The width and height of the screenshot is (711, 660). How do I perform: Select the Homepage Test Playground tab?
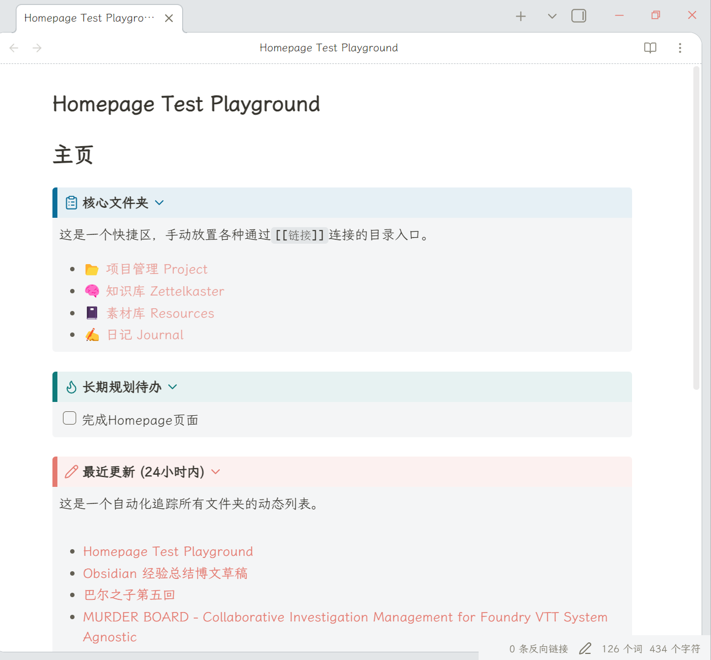pos(88,18)
